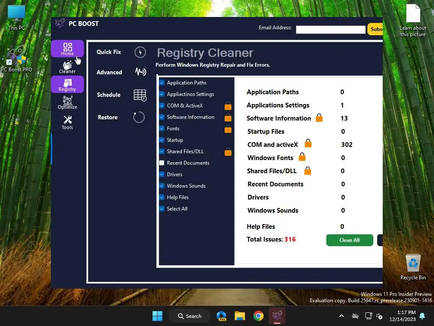Click the Help Files result label
Image resolution: width=434 pixels, height=326 pixels.
[261, 227]
